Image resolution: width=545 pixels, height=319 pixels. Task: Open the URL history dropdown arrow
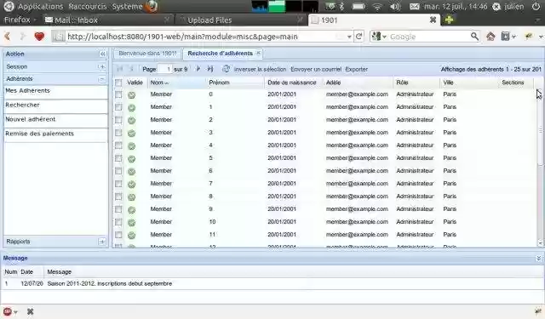[x=349, y=37]
